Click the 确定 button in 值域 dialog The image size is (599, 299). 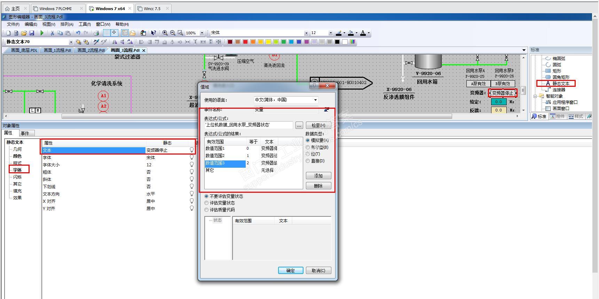[291, 271]
